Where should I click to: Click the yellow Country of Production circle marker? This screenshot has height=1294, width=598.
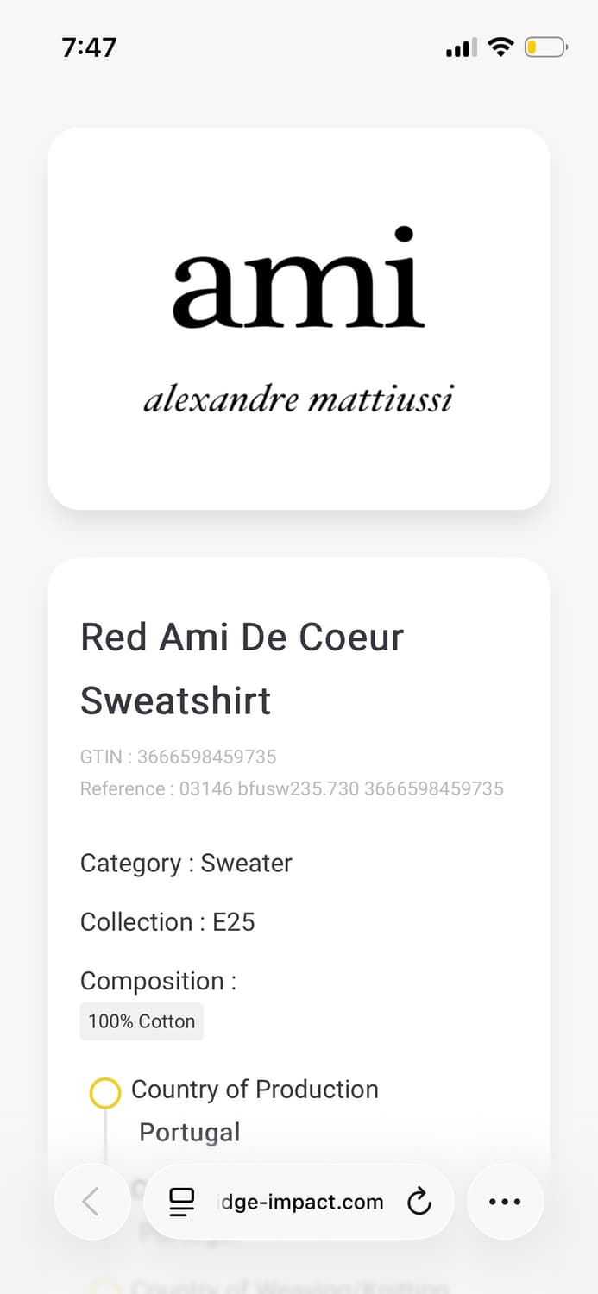(105, 1093)
